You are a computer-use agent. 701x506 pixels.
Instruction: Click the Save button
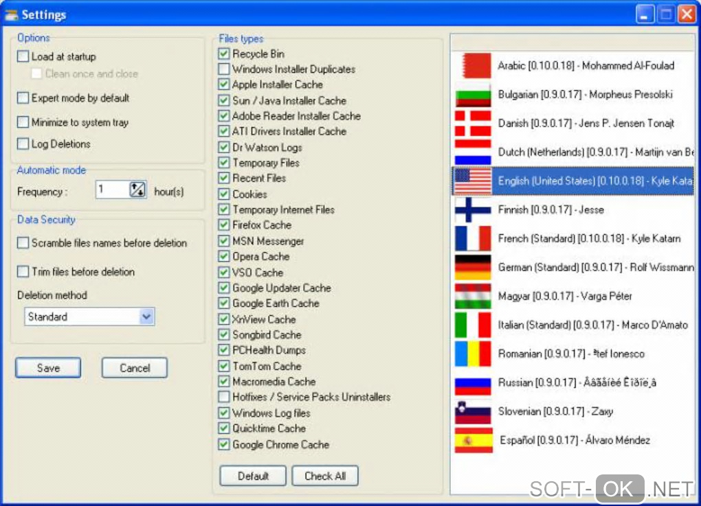48,368
